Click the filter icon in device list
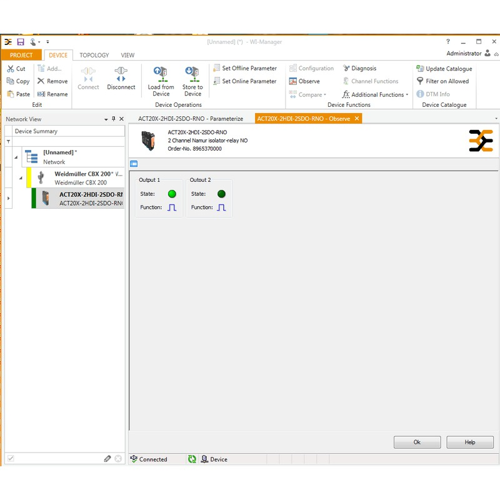Screen dimensions: 500x500 point(9,142)
